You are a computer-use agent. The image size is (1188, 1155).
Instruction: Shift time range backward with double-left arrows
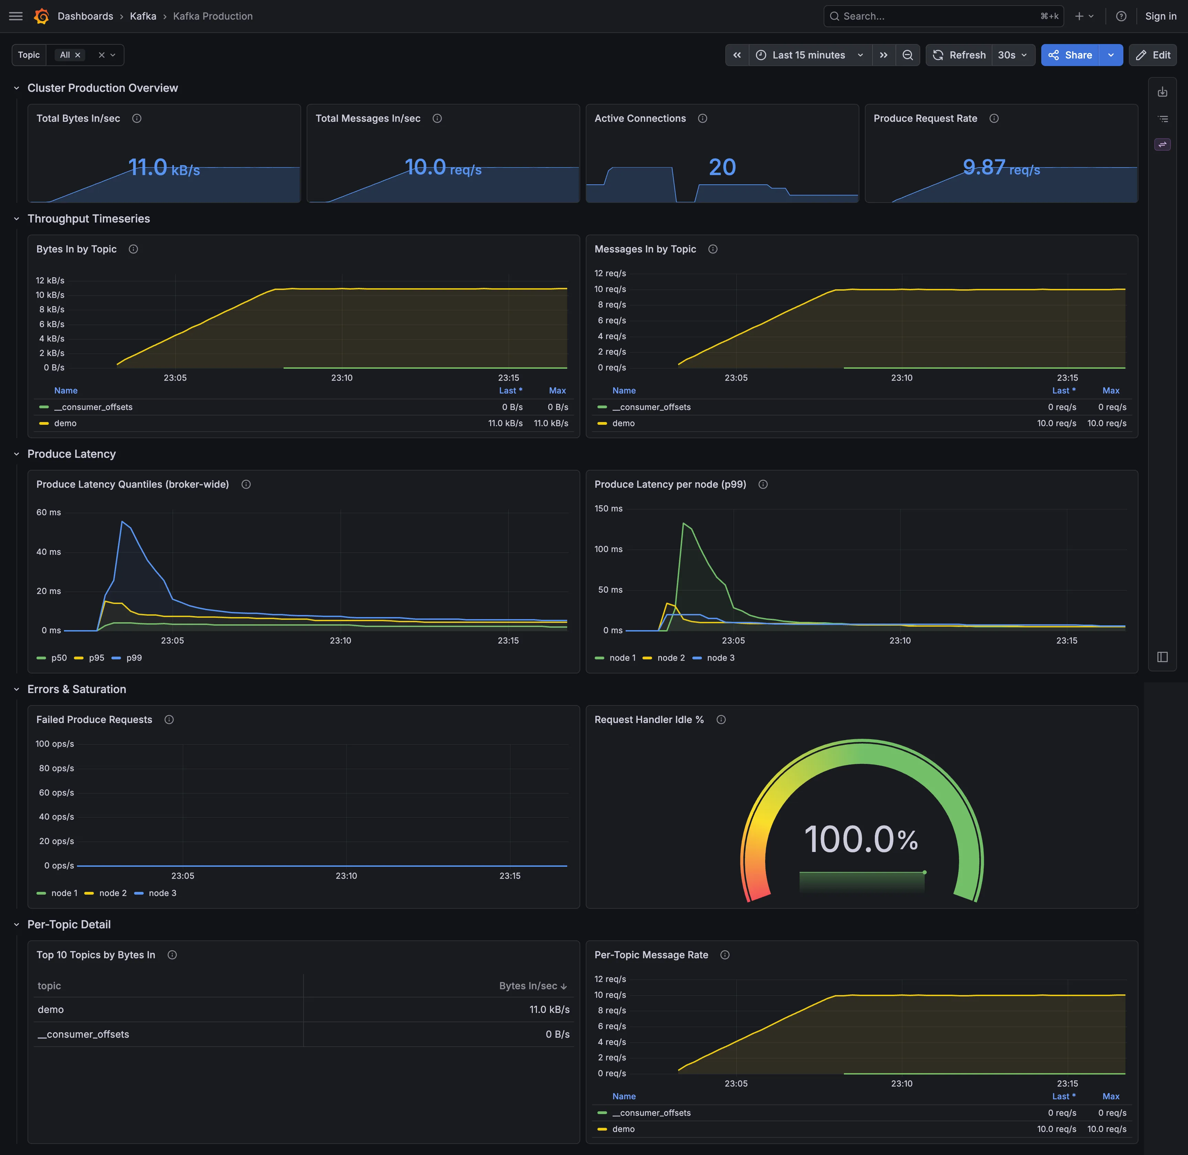point(737,55)
